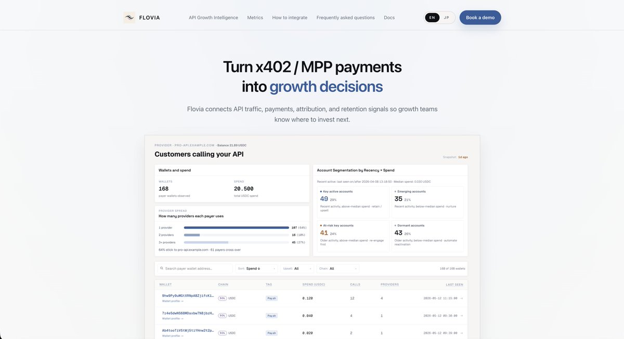Click the Pay.sh tag in the 0.020 spend row

tap(271, 333)
